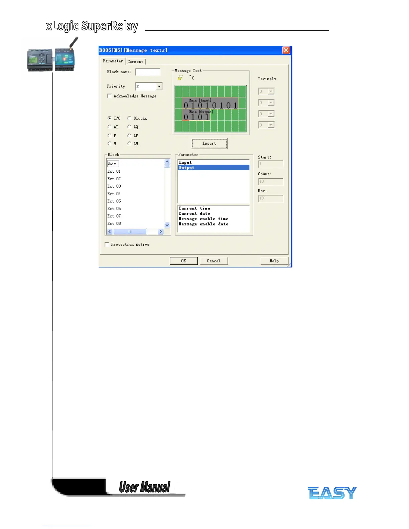Select Input in the Parameter list

click(214, 162)
